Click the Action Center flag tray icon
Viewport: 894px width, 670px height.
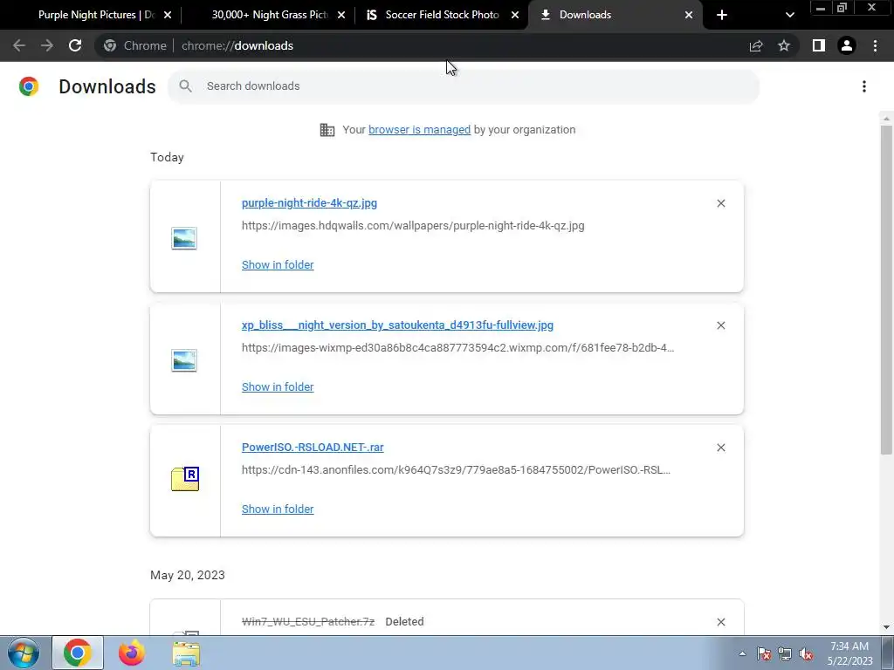click(764, 653)
